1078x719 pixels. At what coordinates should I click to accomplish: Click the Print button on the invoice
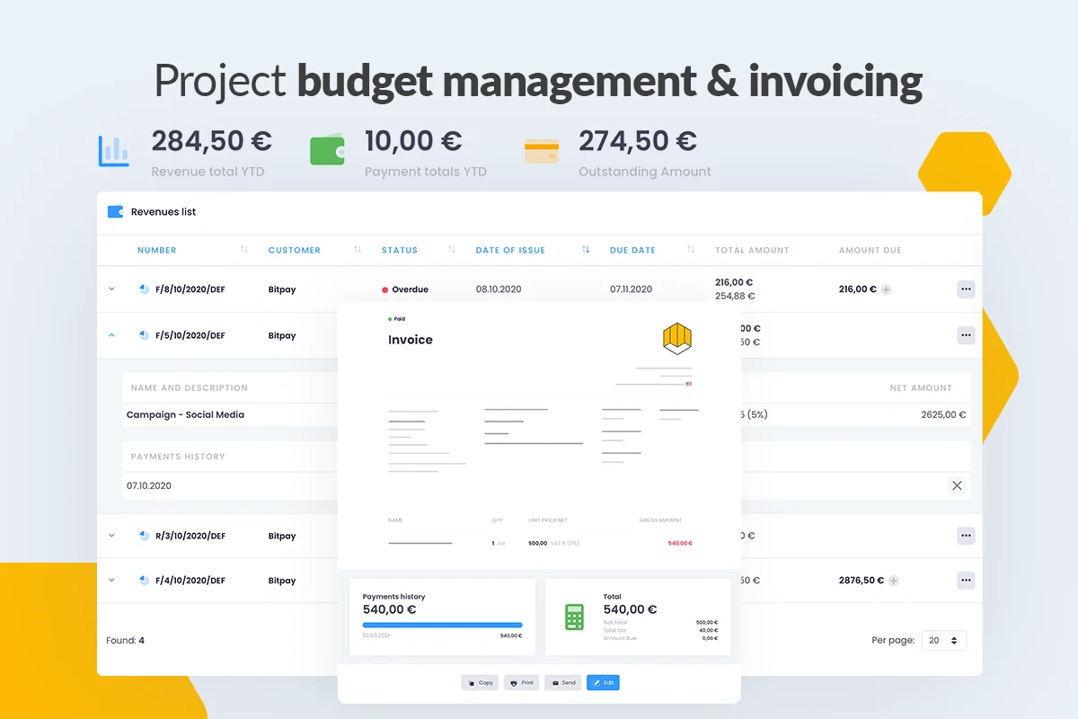(x=521, y=683)
